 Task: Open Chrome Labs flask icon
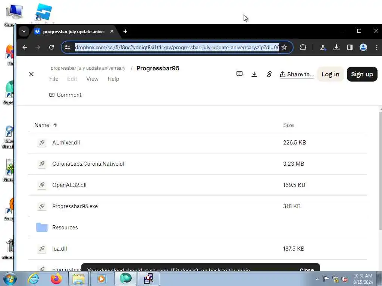323,47
